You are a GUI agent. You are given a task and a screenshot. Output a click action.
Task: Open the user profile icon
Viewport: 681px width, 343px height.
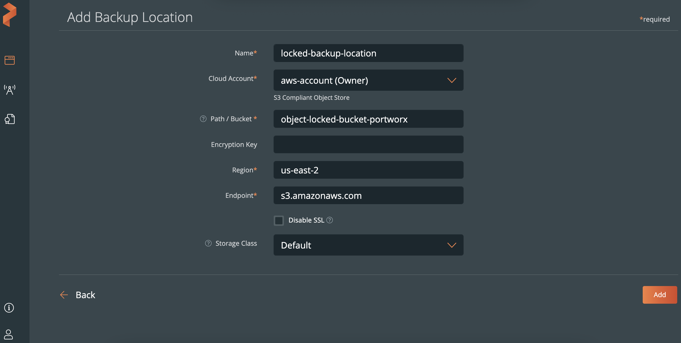click(x=9, y=334)
